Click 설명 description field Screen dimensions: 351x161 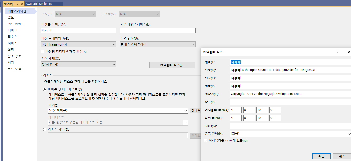291,70
